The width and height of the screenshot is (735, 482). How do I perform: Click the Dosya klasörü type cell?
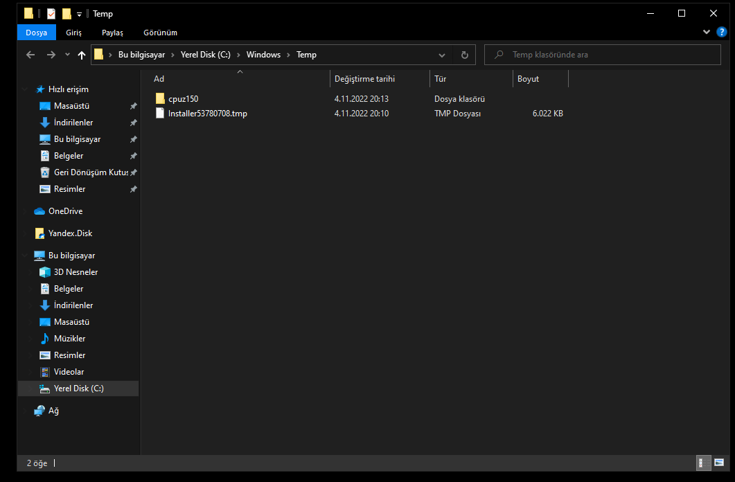459,99
